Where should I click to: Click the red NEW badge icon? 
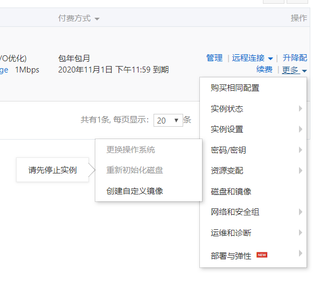coord(262,255)
